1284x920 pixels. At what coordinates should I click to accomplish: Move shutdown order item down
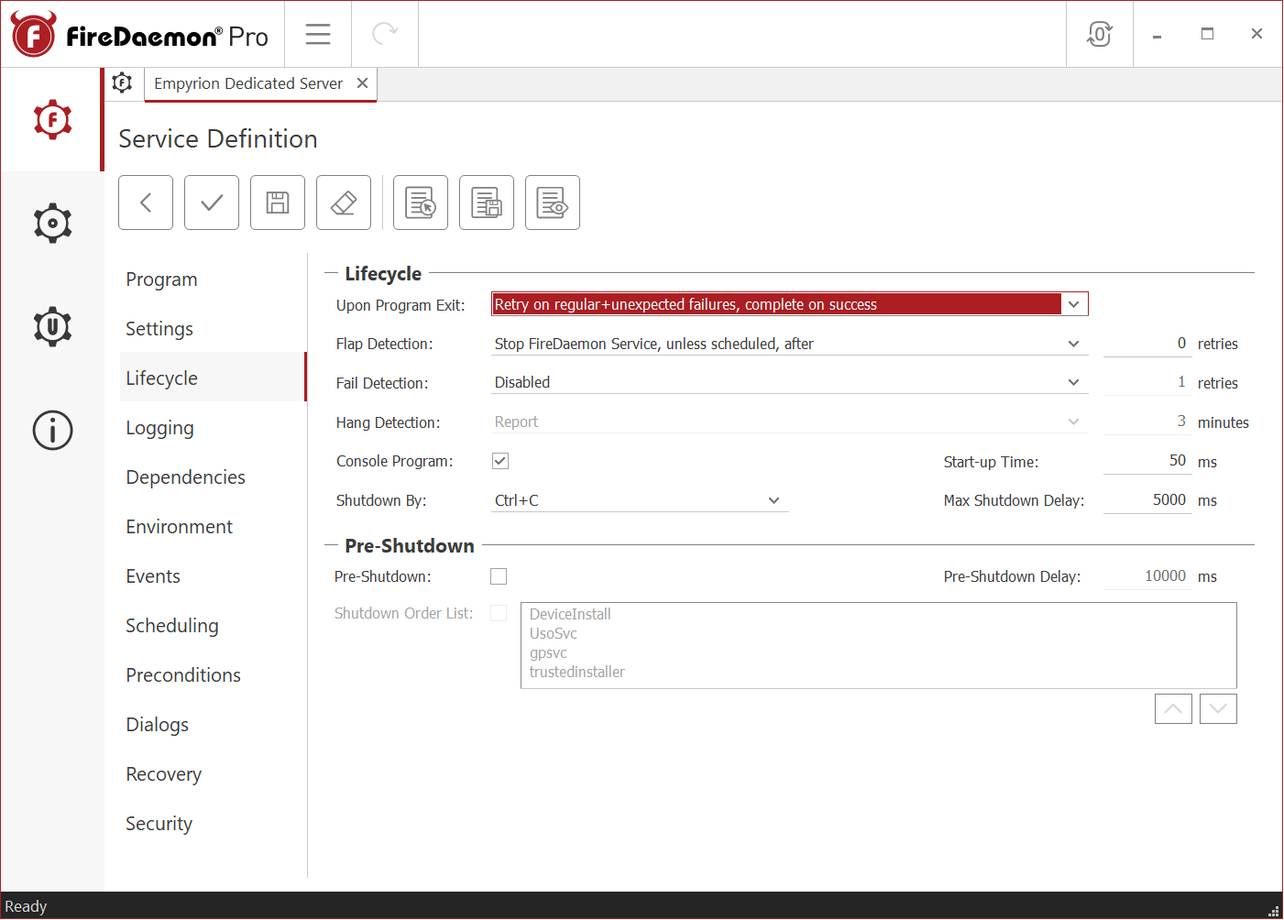pyautogui.click(x=1218, y=708)
